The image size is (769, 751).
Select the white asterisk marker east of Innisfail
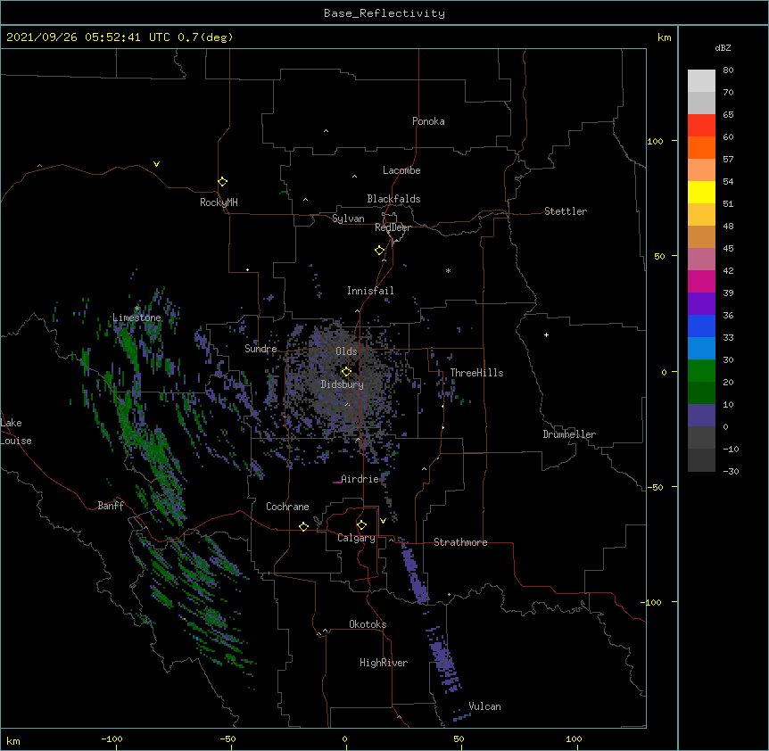click(x=448, y=270)
